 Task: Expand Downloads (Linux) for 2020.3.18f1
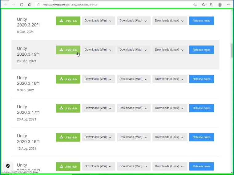point(170,79)
